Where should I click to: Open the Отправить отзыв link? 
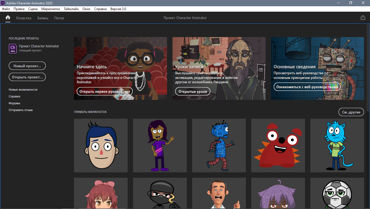click(x=21, y=110)
